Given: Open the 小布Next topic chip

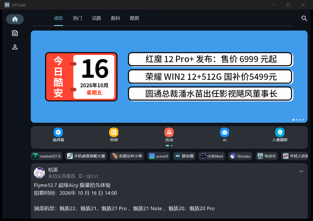Looking at the screenshot, I should point(212,156).
